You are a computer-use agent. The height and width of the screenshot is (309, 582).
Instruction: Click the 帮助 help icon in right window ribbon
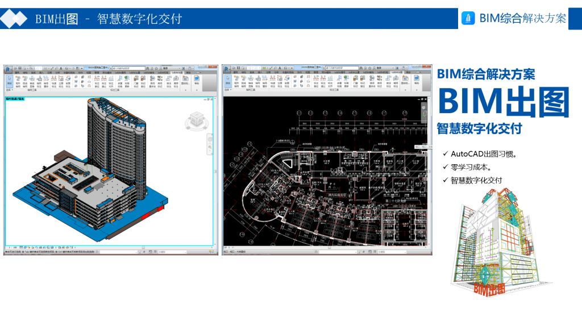tap(416, 80)
